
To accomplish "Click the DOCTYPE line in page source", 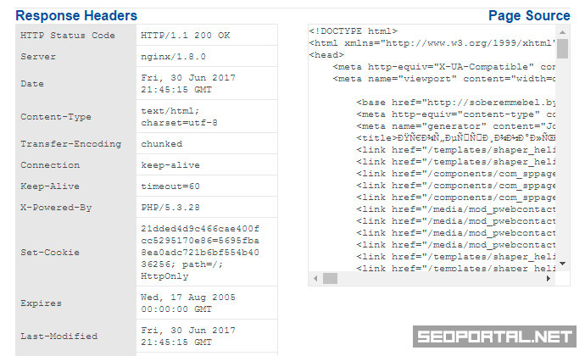I will [x=354, y=31].
